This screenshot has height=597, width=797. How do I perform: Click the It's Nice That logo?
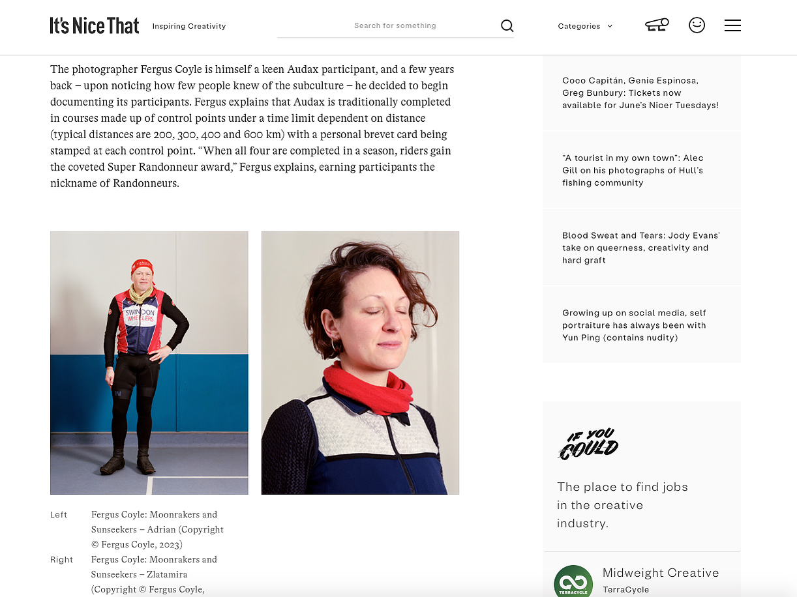pos(95,26)
